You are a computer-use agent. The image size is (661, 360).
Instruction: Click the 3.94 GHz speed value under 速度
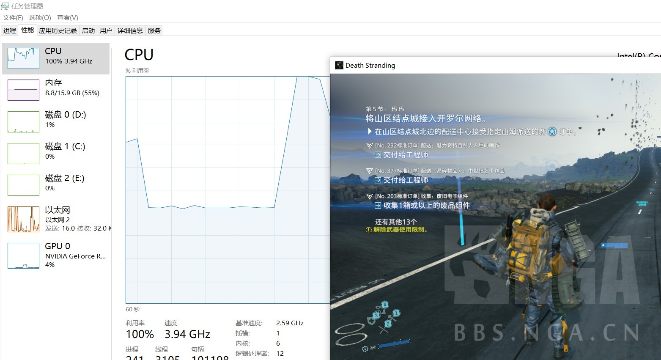187,334
